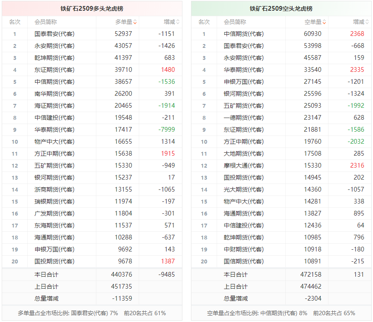Click the 增减 sort arrows in 空头龙虎榜 table
The height and width of the screenshot is (322, 373).
click(x=367, y=22)
